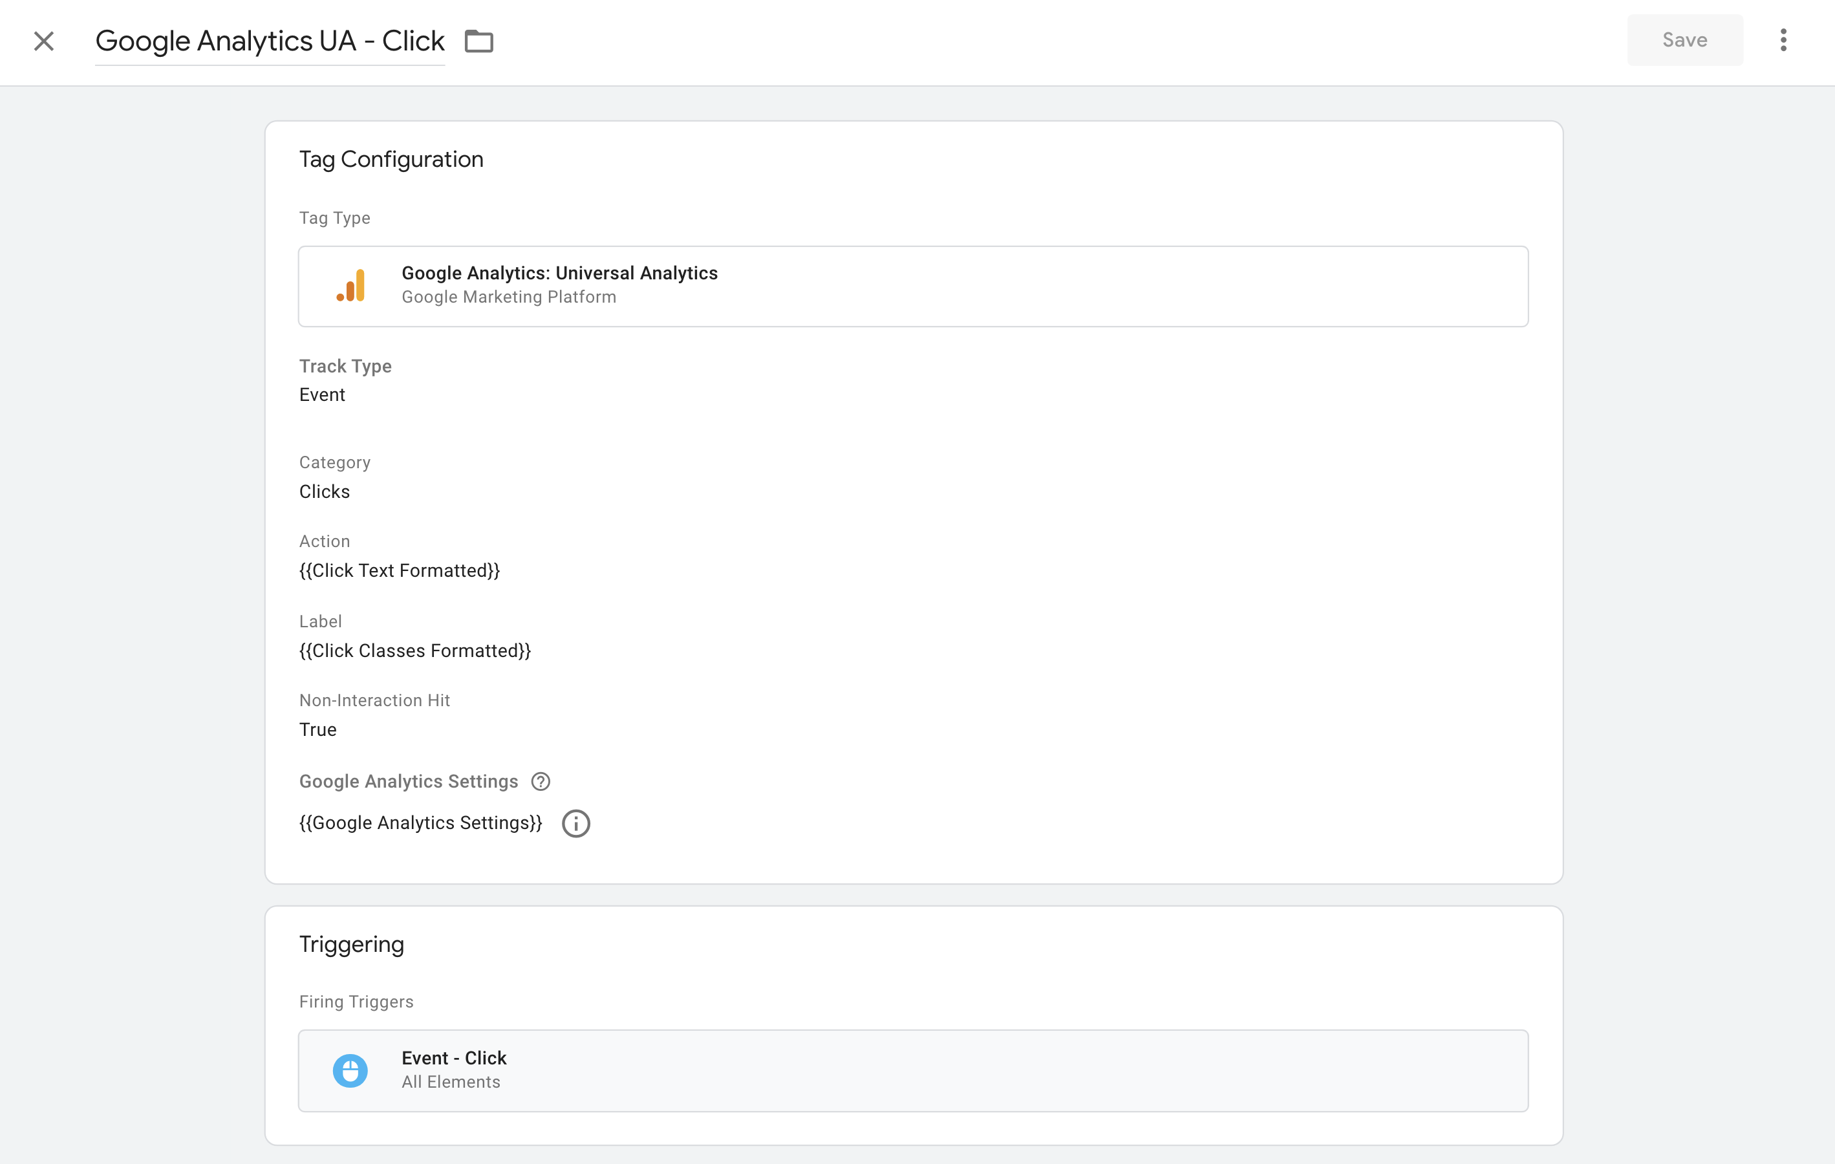The image size is (1835, 1164).
Task: Open help icon next to Google Analytics Settings
Action: point(541,781)
